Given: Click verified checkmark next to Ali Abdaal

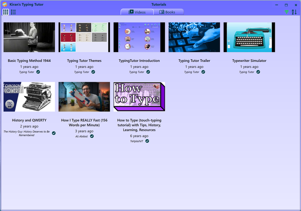Looking at the screenshot, I should (x=92, y=136).
